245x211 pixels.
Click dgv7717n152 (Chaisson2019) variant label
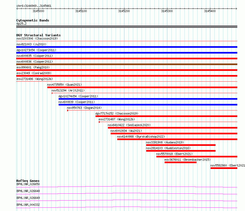tap(117, 113)
